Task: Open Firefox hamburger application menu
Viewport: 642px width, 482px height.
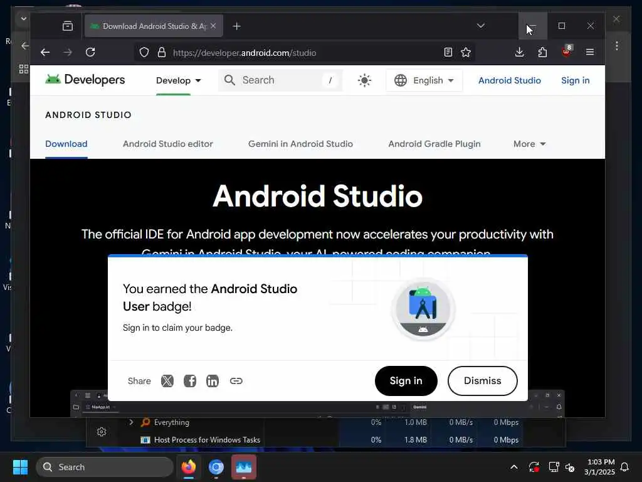Action: pos(590,52)
